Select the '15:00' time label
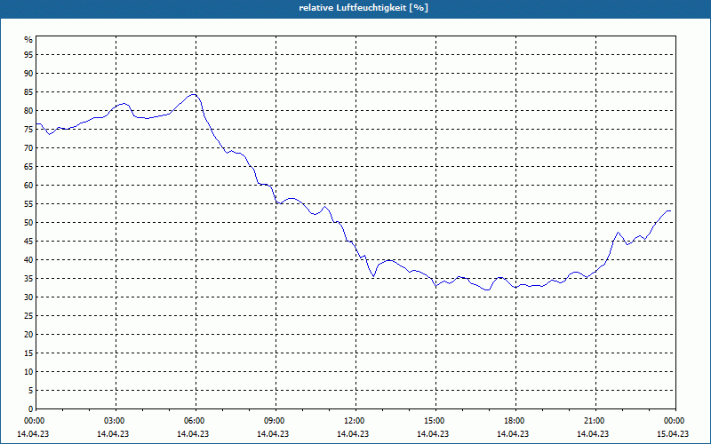Viewport: 711px width, 444px height. (x=435, y=421)
